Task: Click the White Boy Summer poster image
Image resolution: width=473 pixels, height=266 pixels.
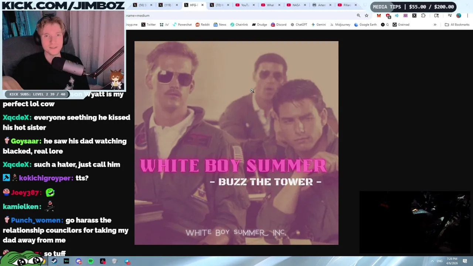Action: tap(236, 143)
